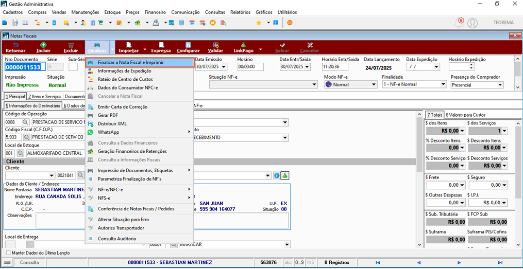The height and width of the screenshot is (269, 523).
Task: Select Gerar PDF menu entry
Action: pyautogui.click(x=140, y=115)
